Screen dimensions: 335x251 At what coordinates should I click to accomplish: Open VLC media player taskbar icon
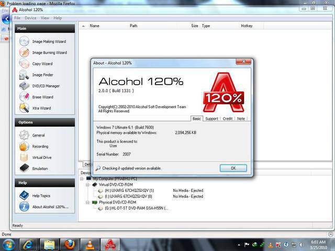[x=90, y=245]
